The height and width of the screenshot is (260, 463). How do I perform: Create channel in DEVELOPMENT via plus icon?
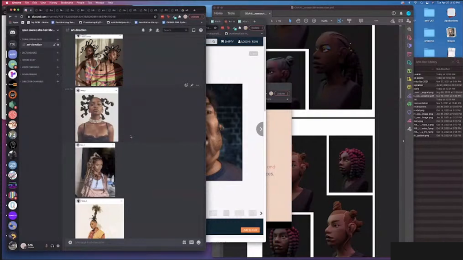click(58, 74)
